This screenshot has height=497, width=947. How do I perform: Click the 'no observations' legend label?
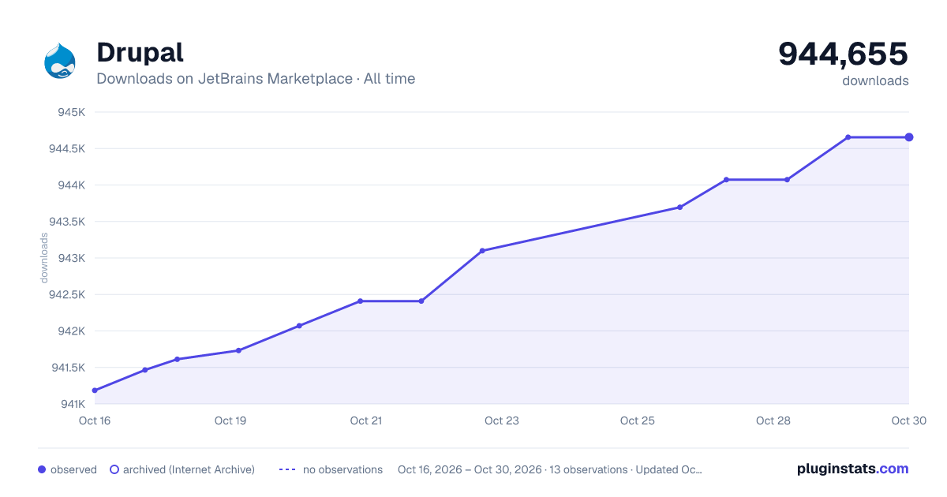(x=342, y=469)
